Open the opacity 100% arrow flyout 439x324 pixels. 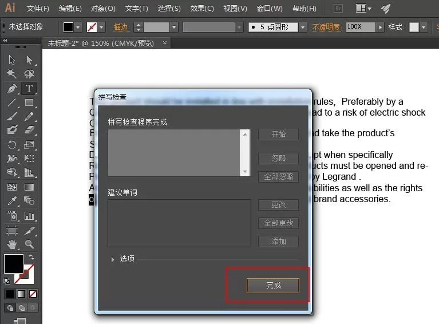click(379, 27)
